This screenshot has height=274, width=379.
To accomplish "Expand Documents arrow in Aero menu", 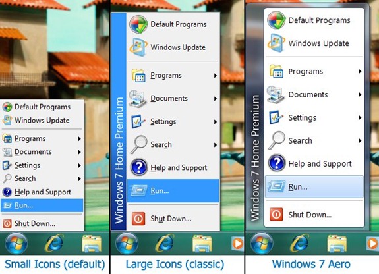I will point(360,94).
